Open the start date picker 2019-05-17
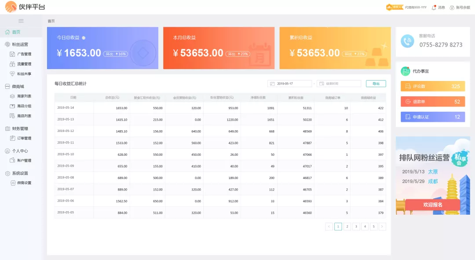This screenshot has width=475, height=260. pyautogui.click(x=289, y=84)
